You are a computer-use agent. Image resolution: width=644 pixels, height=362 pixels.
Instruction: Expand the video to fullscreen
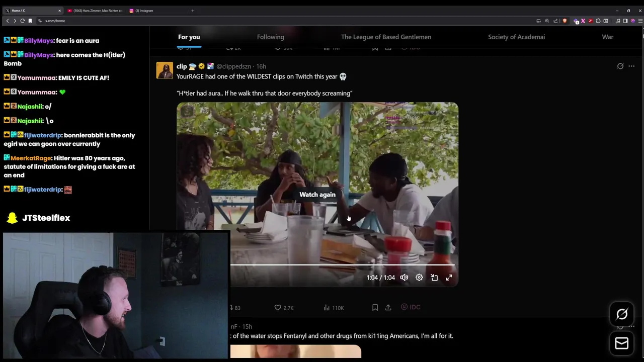point(449,278)
